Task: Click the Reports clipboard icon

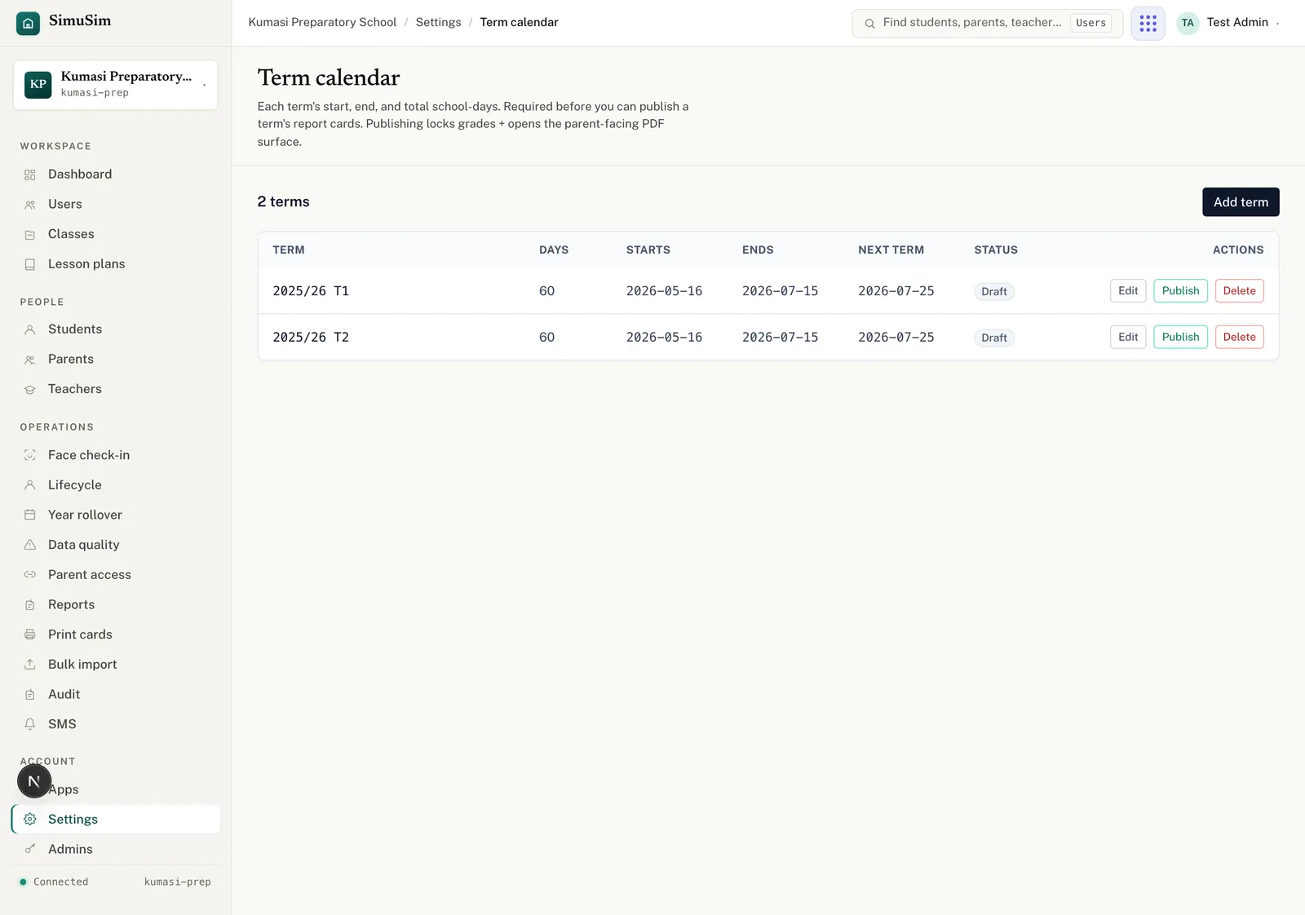Action: 30,605
